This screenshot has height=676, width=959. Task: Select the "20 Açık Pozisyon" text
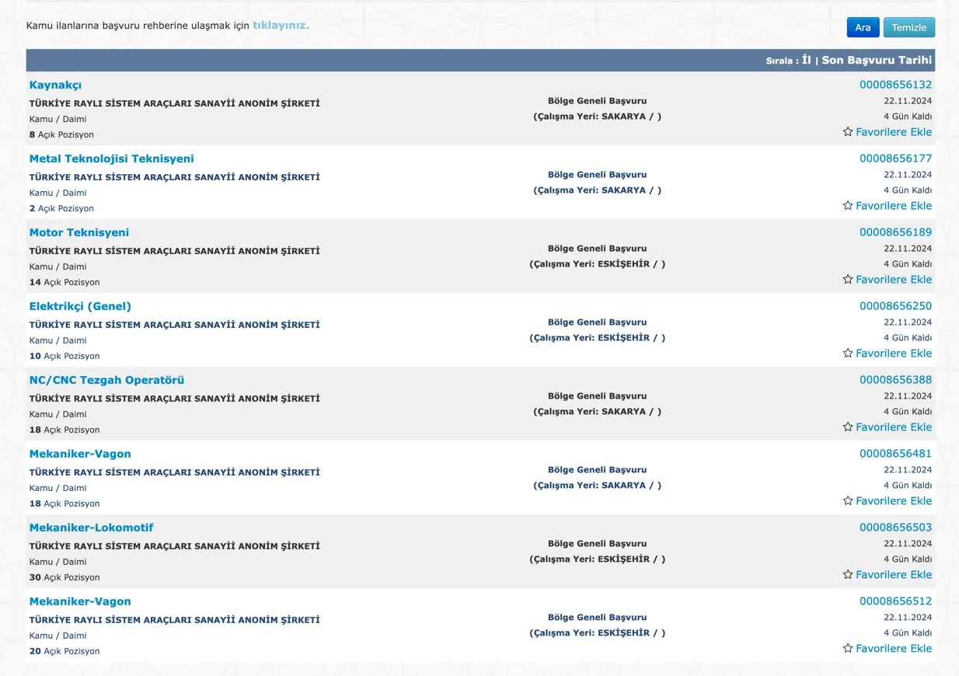tap(65, 651)
